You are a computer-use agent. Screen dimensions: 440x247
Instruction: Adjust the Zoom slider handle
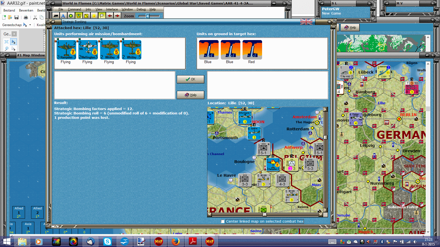pyautogui.click(x=147, y=16)
